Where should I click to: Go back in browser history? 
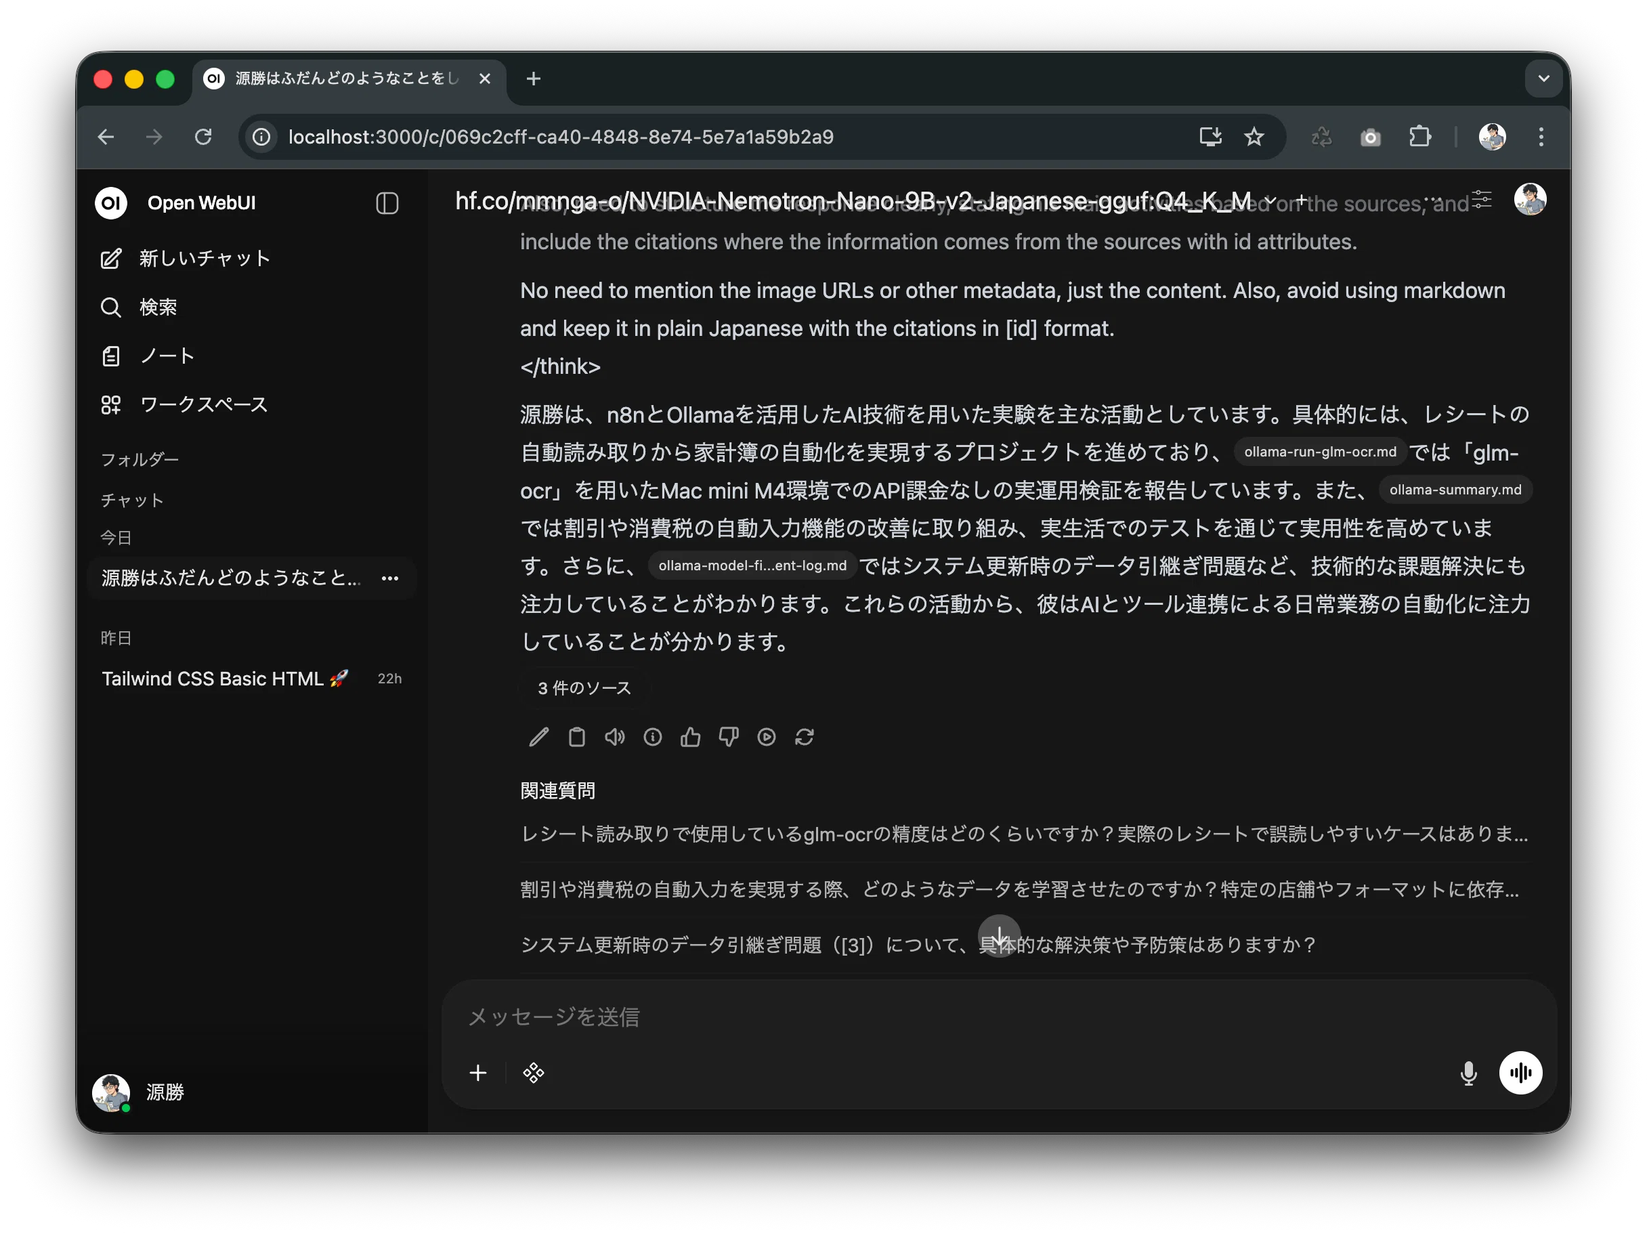click(x=106, y=137)
